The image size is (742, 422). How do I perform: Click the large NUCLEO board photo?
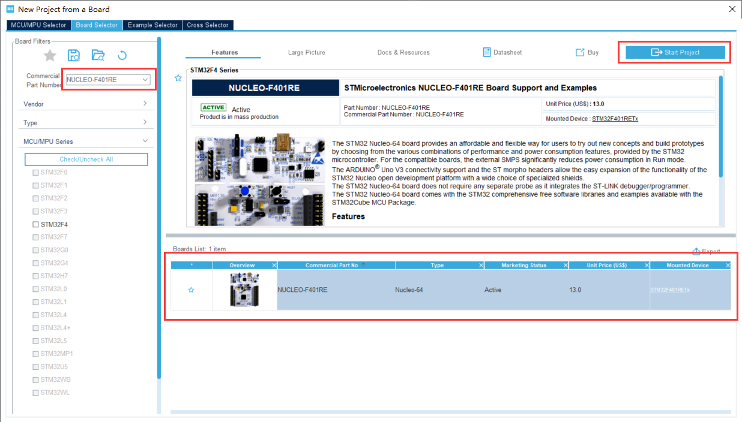(261, 180)
